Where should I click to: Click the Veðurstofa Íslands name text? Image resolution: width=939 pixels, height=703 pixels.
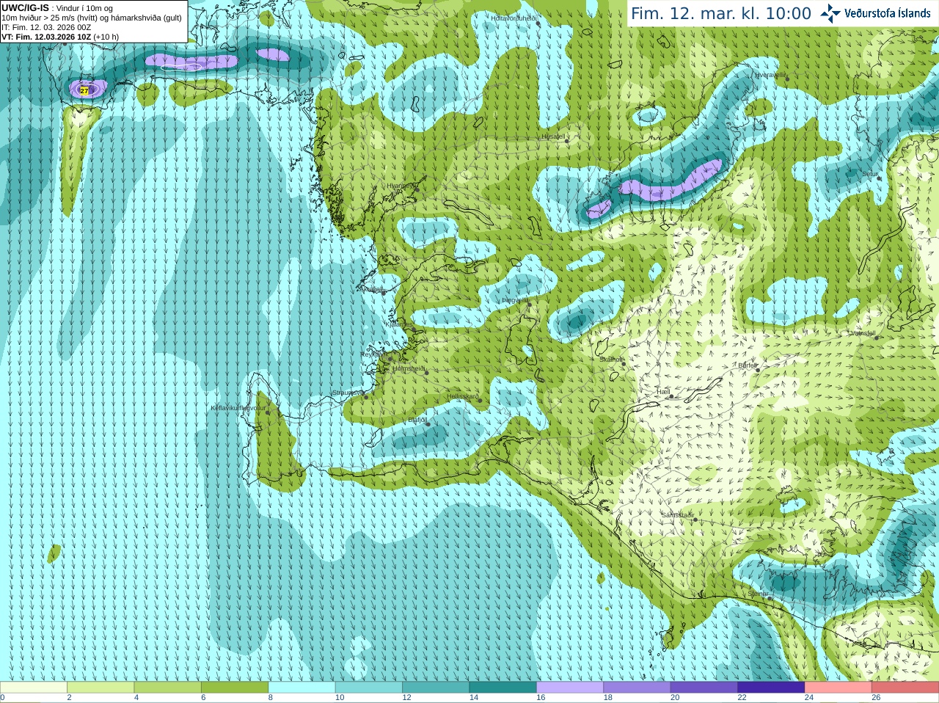(888, 13)
